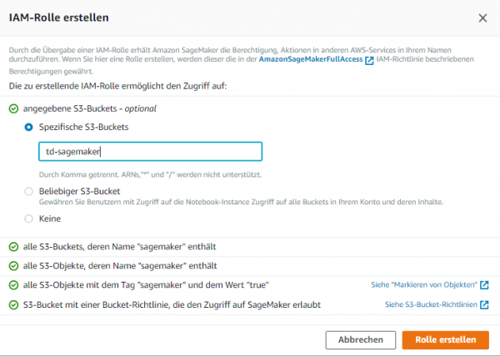Click checkmark for S3-Objekte with sagemaker tag
Image resolution: width=500 pixels, height=357 pixels.
13,285
